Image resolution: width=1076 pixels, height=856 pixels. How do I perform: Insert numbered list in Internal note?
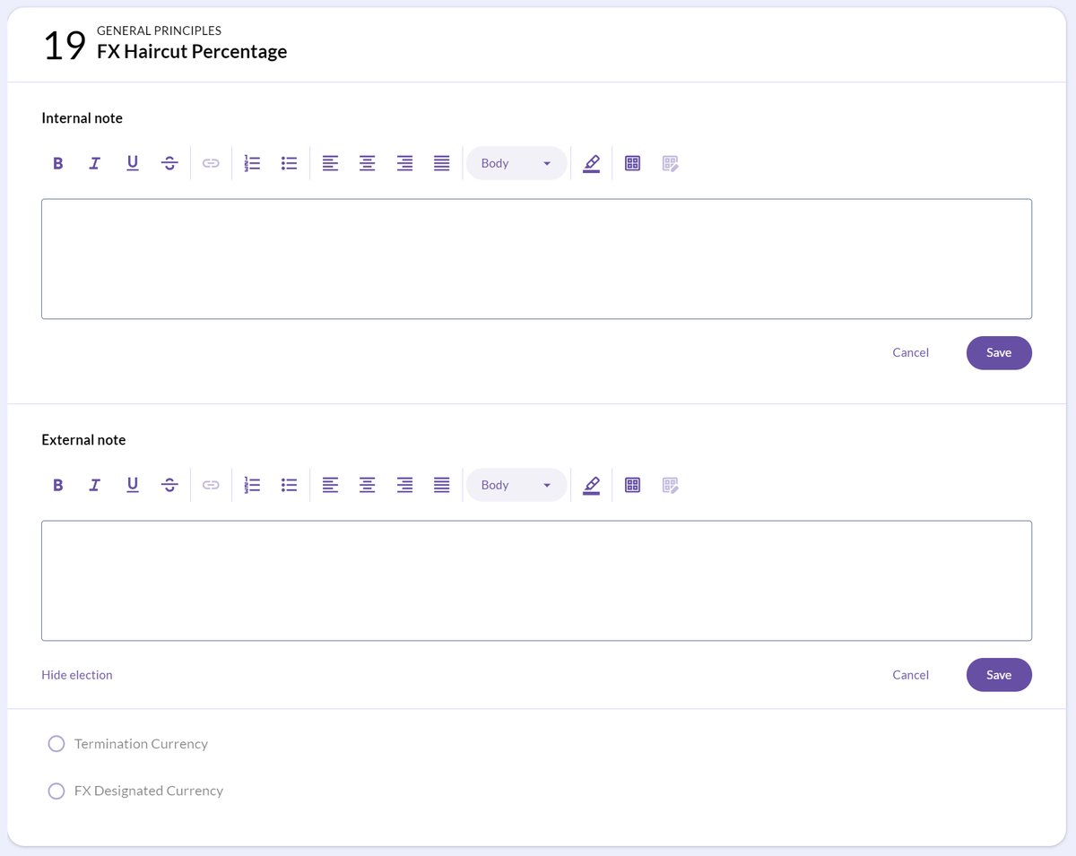point(252,163)
